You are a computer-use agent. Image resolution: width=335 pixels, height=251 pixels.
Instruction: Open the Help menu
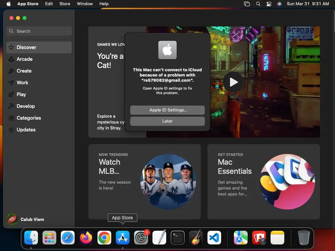104,4
